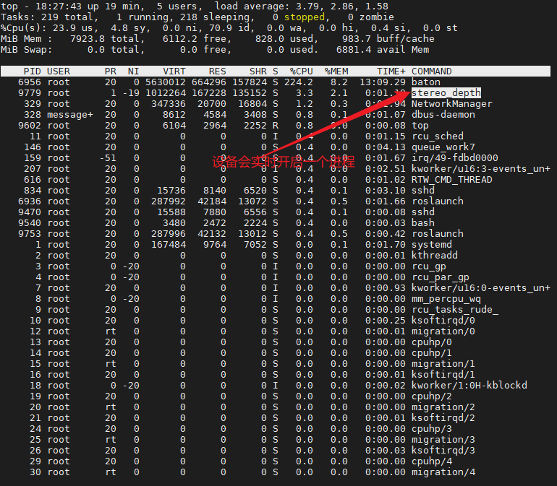Click the 224.2 CPU usage value
557x486 pixels.
pyautogui.click(x=298, y=82)
